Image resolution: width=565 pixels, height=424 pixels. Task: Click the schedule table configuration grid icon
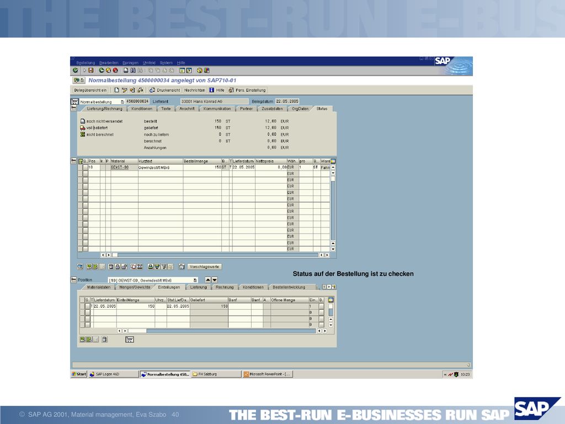(x=331, y=300)
